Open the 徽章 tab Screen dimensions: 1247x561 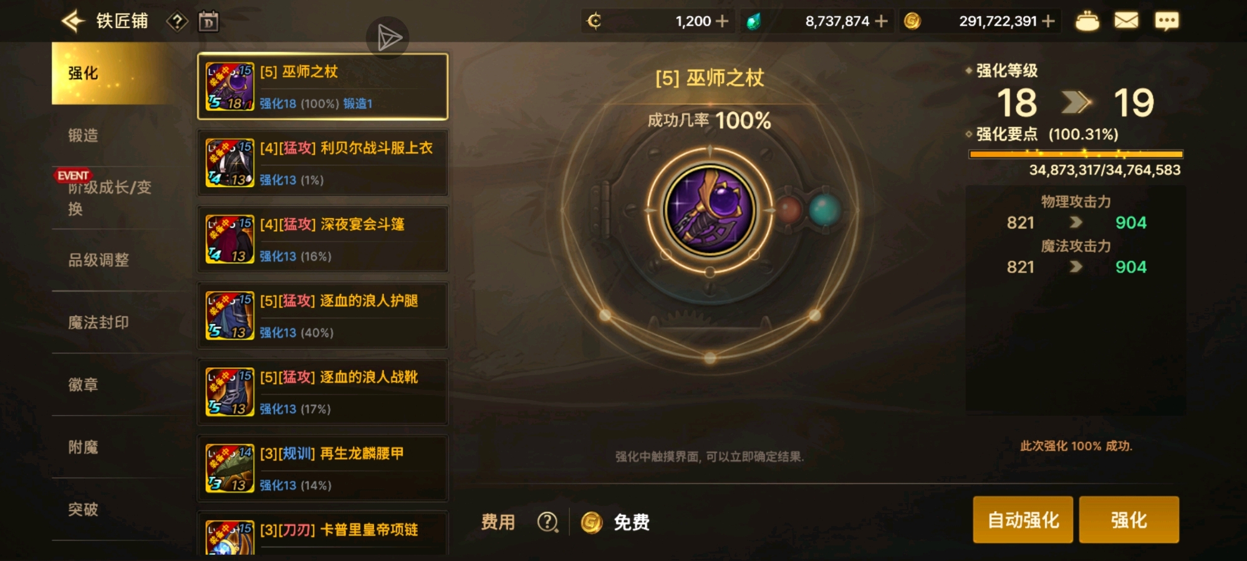coord(84,385)
